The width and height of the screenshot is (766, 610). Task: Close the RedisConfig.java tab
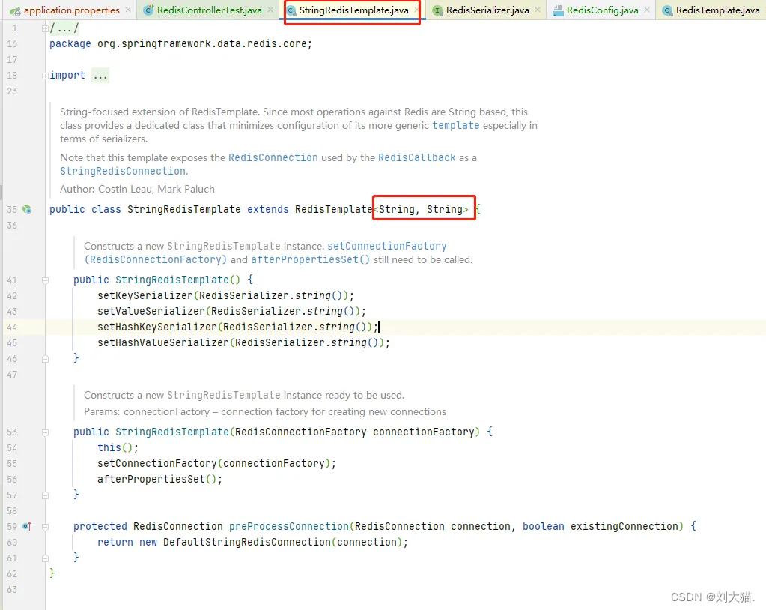click(647, 10)
